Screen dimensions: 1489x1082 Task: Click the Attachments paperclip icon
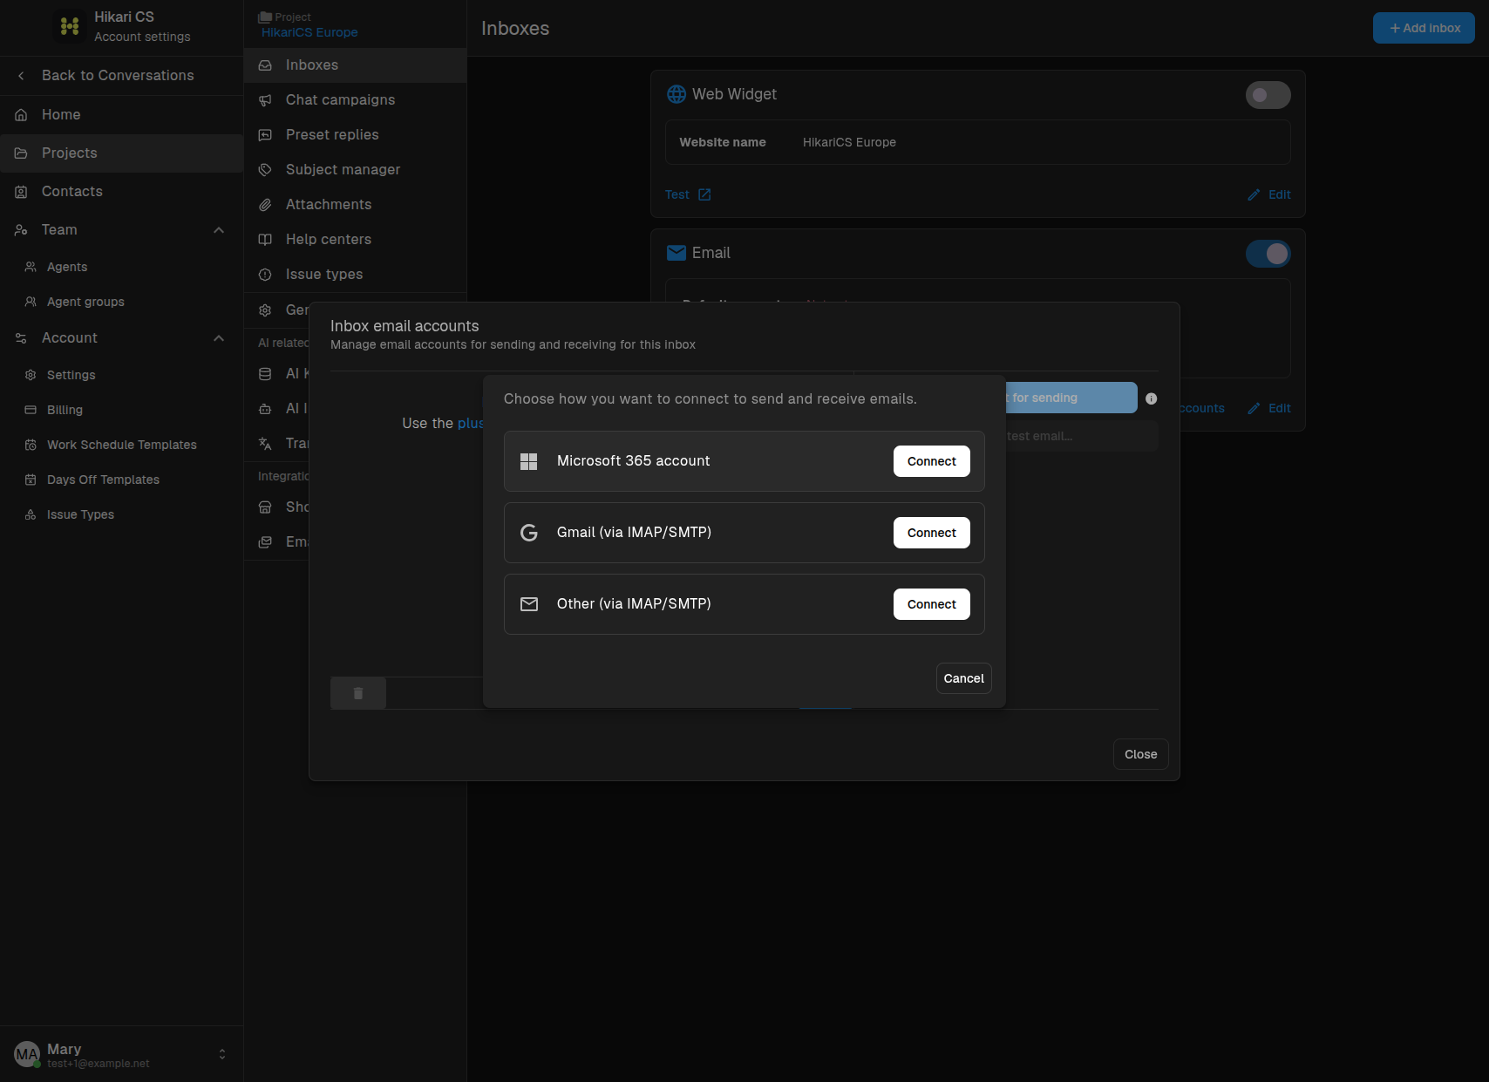tap(265, 205)
